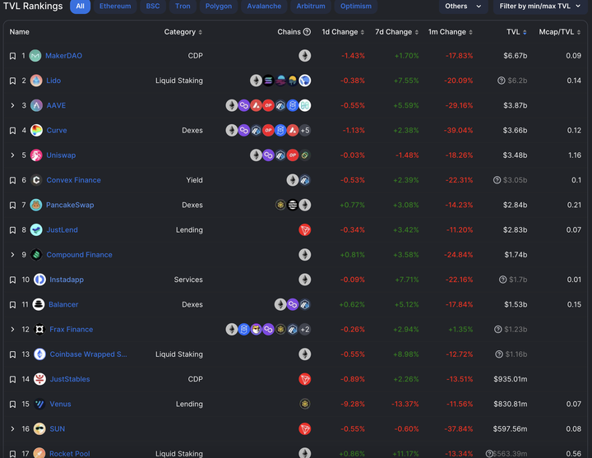Click Convex Finance TVL info icon
The width and height of the screenshot is (592, 458).
point(497,180)
